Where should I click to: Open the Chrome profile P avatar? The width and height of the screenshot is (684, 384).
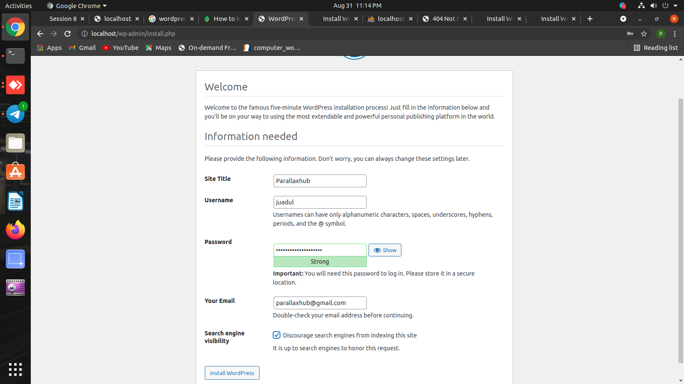point(661,34)
